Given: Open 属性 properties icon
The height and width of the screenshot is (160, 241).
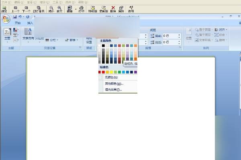Looking at the screenshot, I should 121,9.
